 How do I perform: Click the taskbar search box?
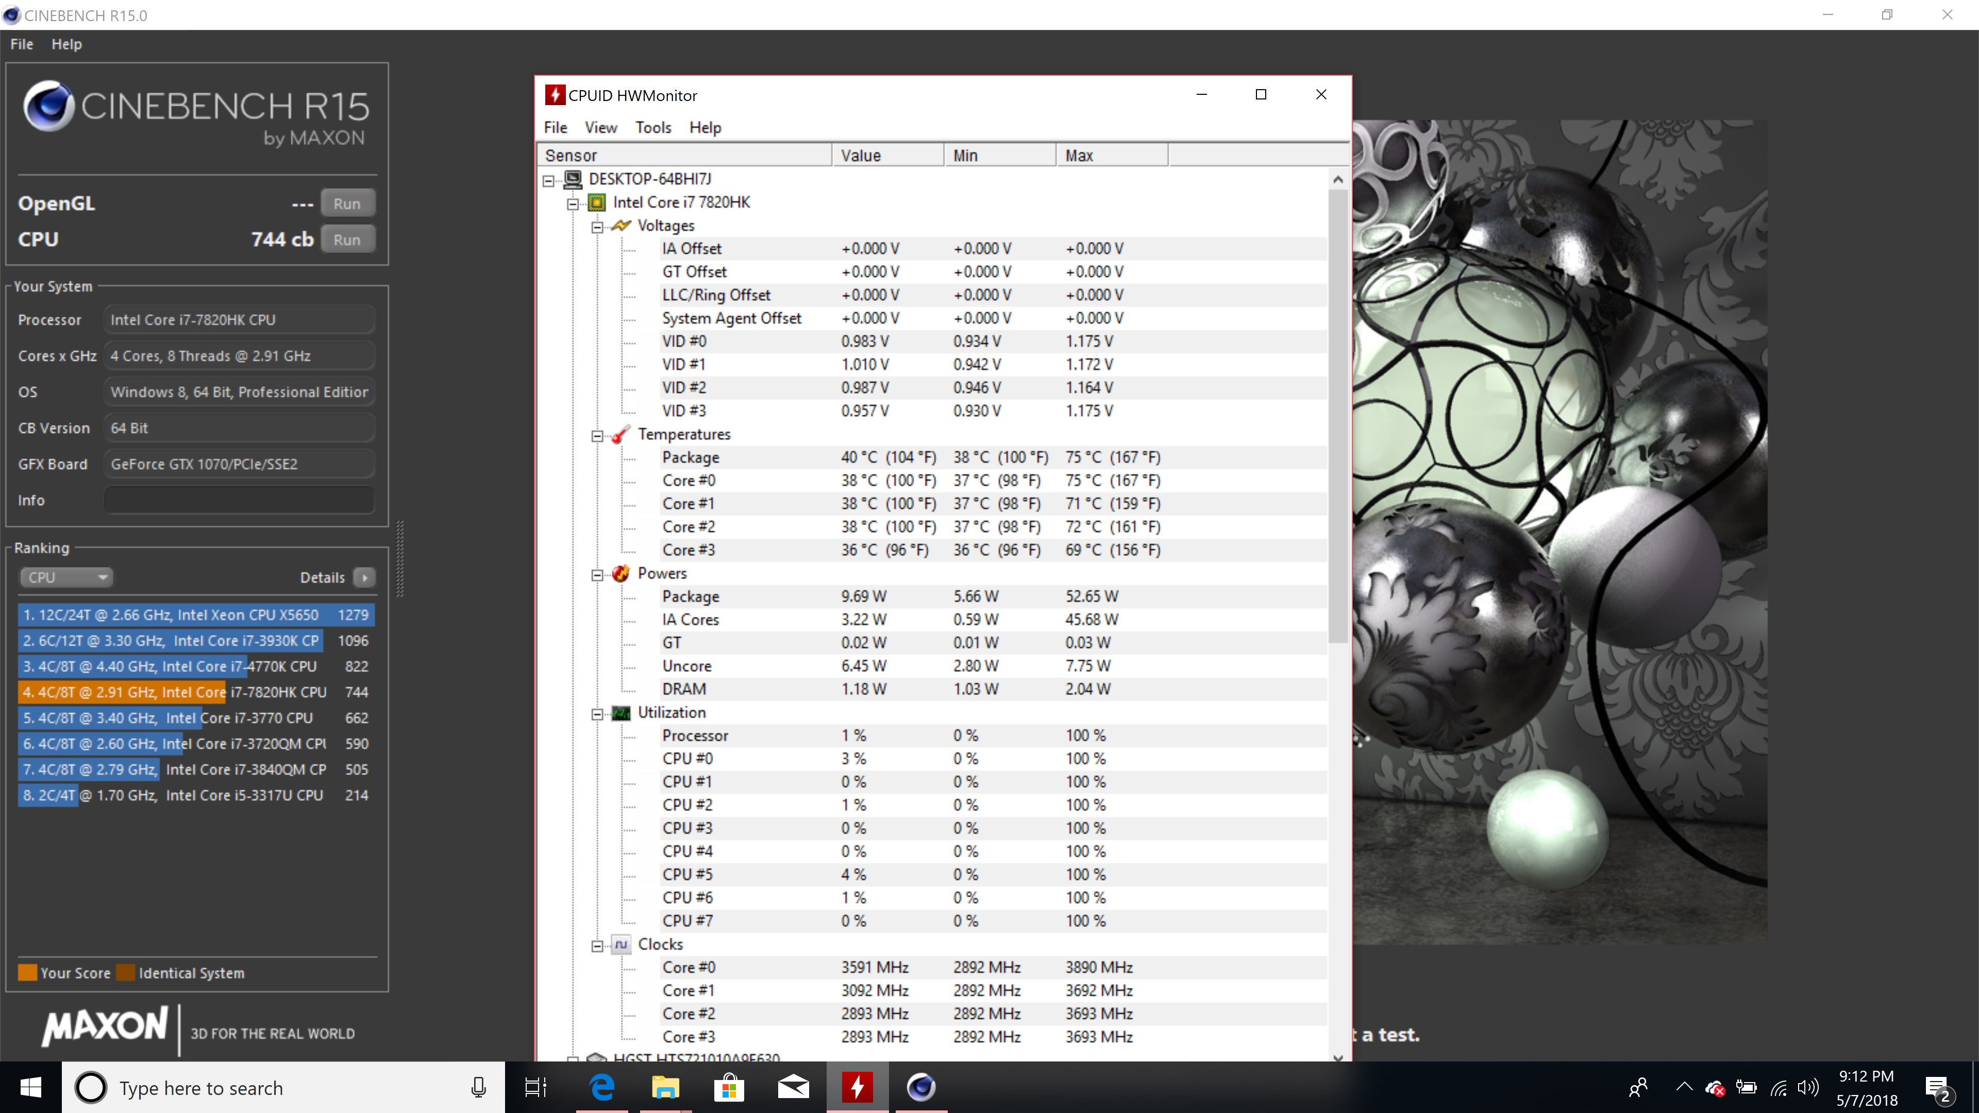coord(283,1087)
